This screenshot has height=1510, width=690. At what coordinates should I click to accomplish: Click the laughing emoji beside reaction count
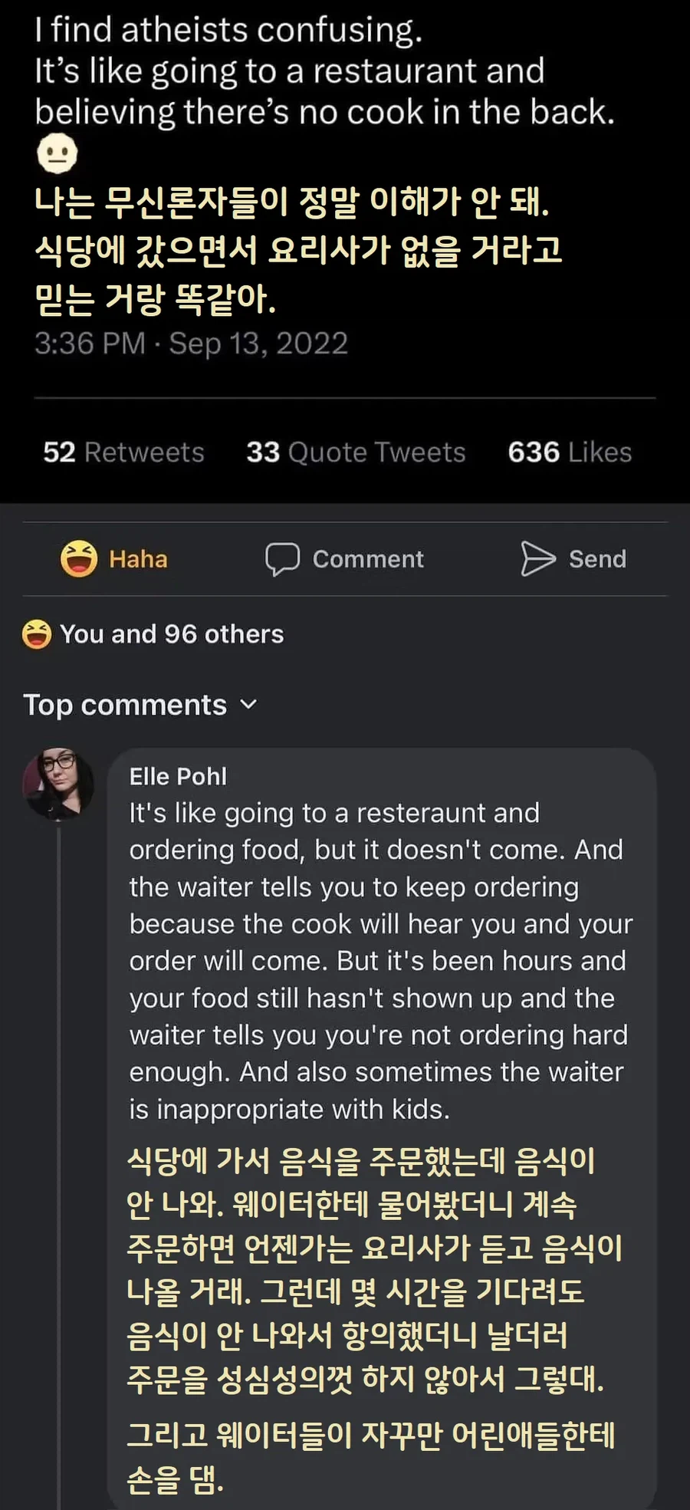[37, 634]
